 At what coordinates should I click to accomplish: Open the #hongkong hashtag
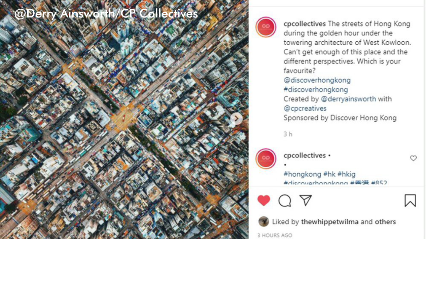coord(303,174)
